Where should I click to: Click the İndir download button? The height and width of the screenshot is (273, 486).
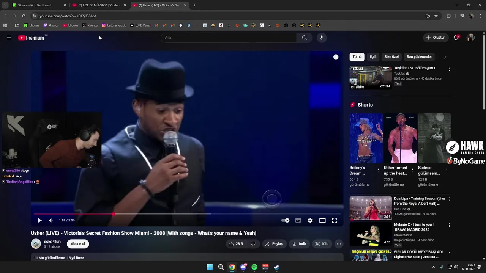[x=299, y=244]
